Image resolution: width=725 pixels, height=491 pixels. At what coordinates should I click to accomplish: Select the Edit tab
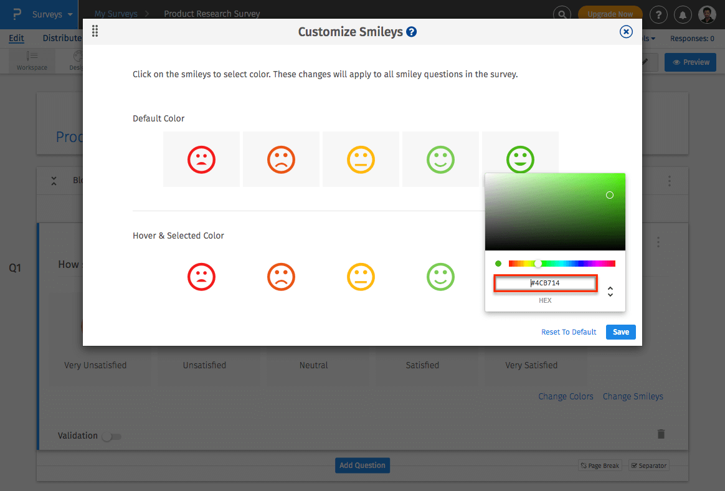pos(16,38)
